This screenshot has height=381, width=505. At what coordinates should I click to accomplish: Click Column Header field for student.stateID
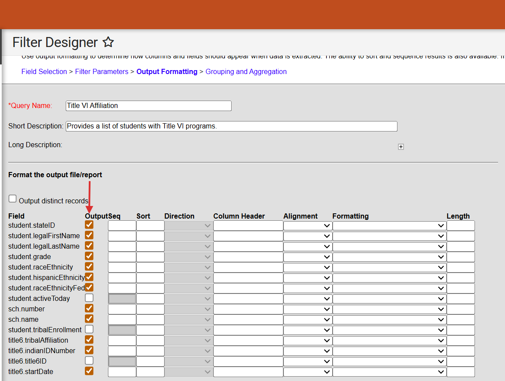pyautogui.click(x=248, y=226)
